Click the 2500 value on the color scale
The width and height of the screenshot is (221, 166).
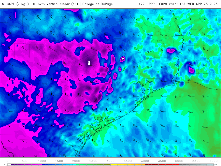(x=93, y=161)
